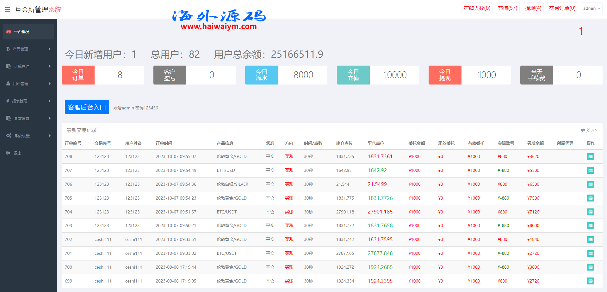
Task: Click the exit icon next to 退出
Action: 9,153
